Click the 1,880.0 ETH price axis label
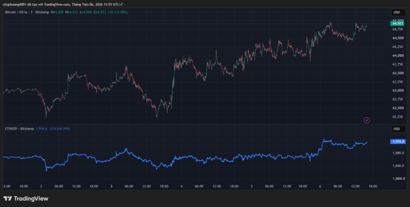The height and width of the screenshot is (207, 410). click(x=399, y=153)
